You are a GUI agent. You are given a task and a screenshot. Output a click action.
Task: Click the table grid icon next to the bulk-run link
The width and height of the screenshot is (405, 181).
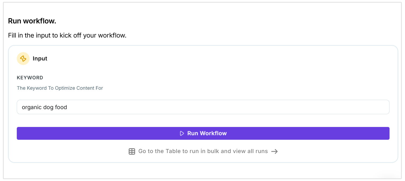[x=132, y=151]
